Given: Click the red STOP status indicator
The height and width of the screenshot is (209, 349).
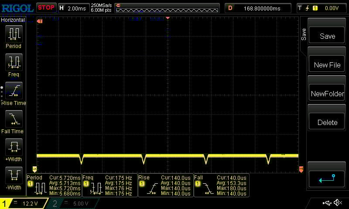Looking at the screenshot, I should click(46, 8).
